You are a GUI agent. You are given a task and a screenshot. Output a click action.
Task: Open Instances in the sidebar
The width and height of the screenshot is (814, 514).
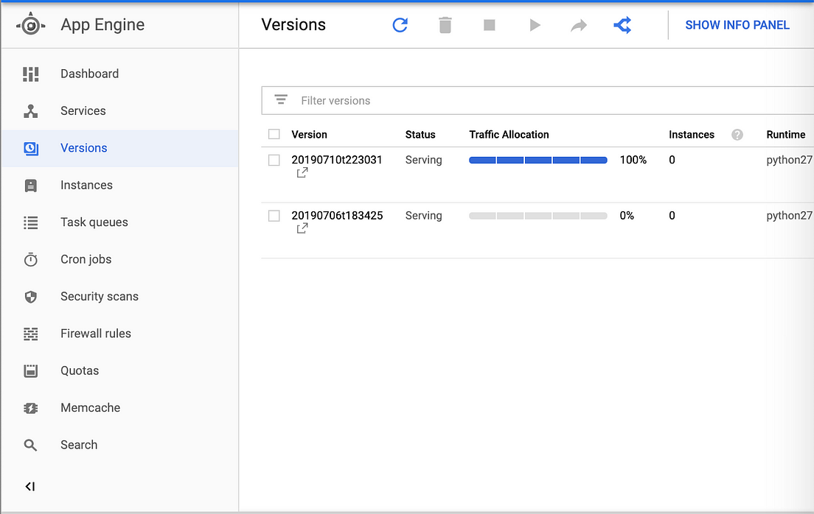120,185
